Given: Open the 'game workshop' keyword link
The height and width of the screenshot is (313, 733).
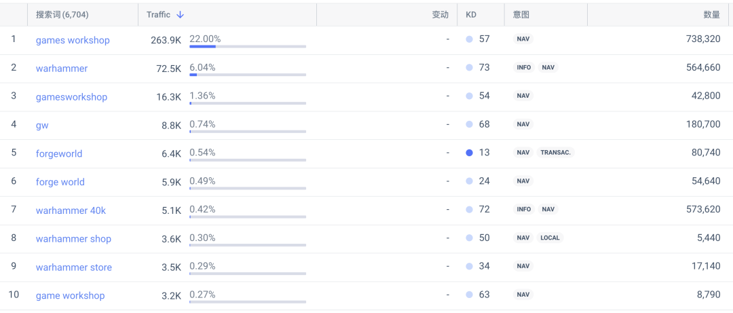Looking at the screenshot, I should pos(70,296).
